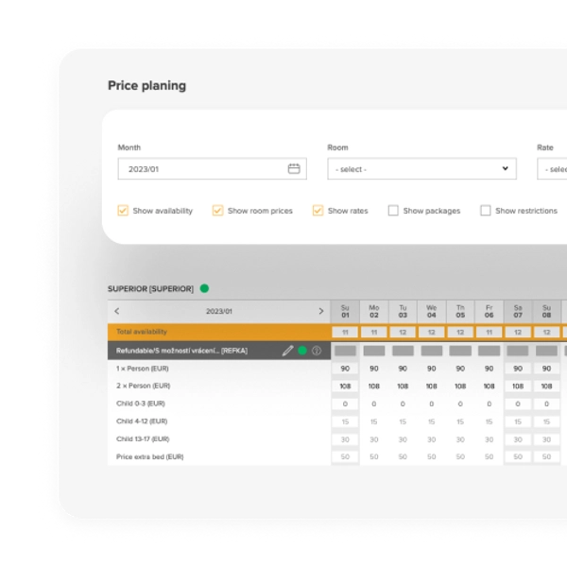Click 1 x Person price for day 05
The height and width of the screenshot is (567, 567).
460,369
